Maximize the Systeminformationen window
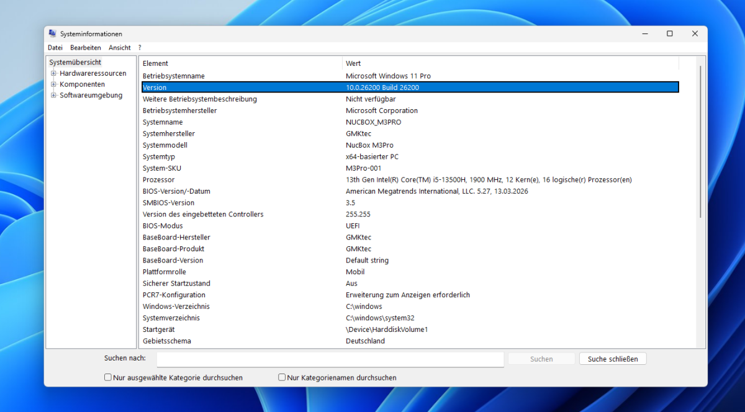745x412 pixels. click(x=670, y=34)
